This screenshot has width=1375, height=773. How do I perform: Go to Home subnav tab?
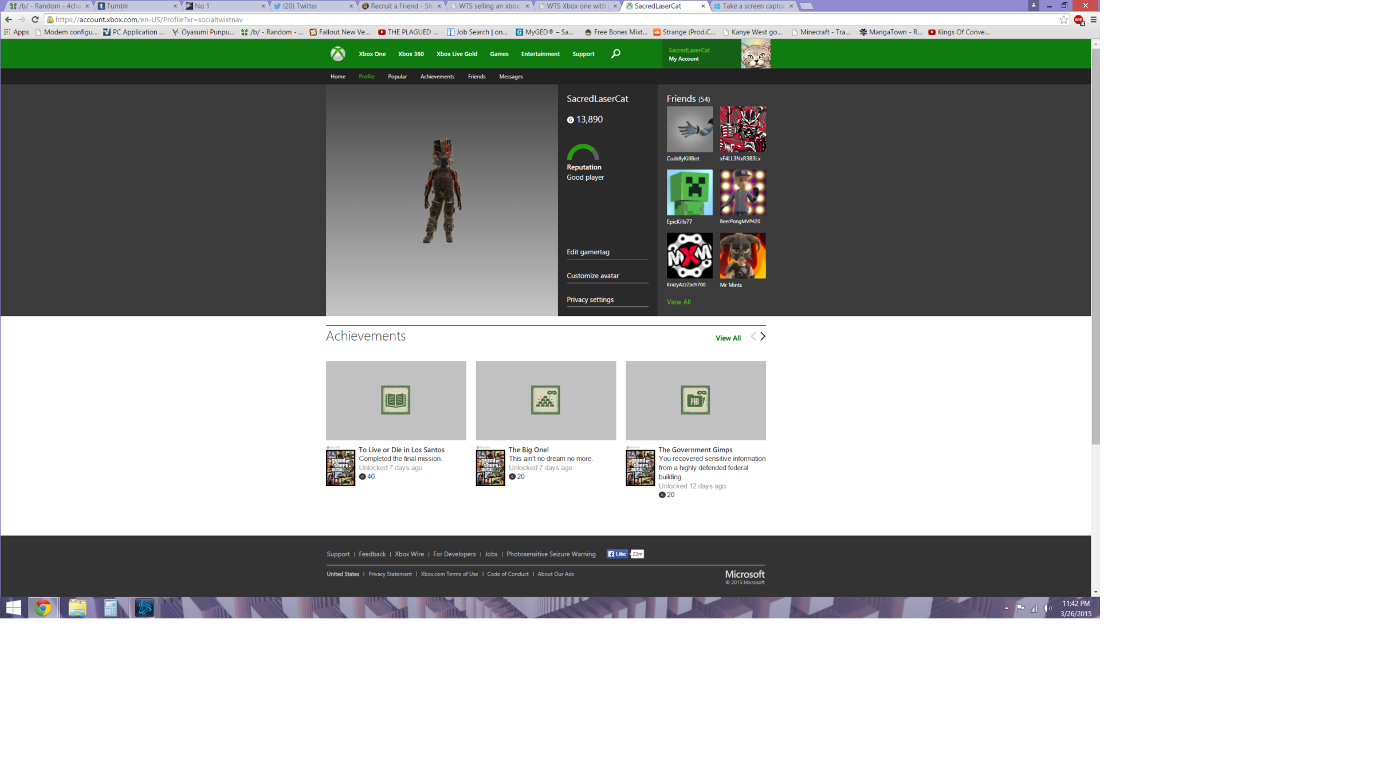click(338, 77)
